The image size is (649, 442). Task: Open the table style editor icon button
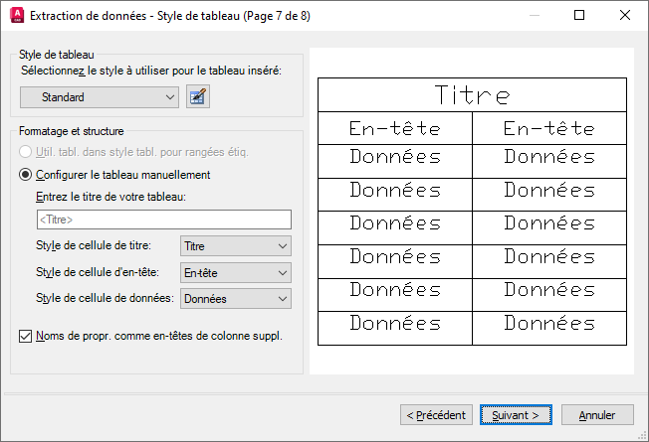[x=198, y=96]
